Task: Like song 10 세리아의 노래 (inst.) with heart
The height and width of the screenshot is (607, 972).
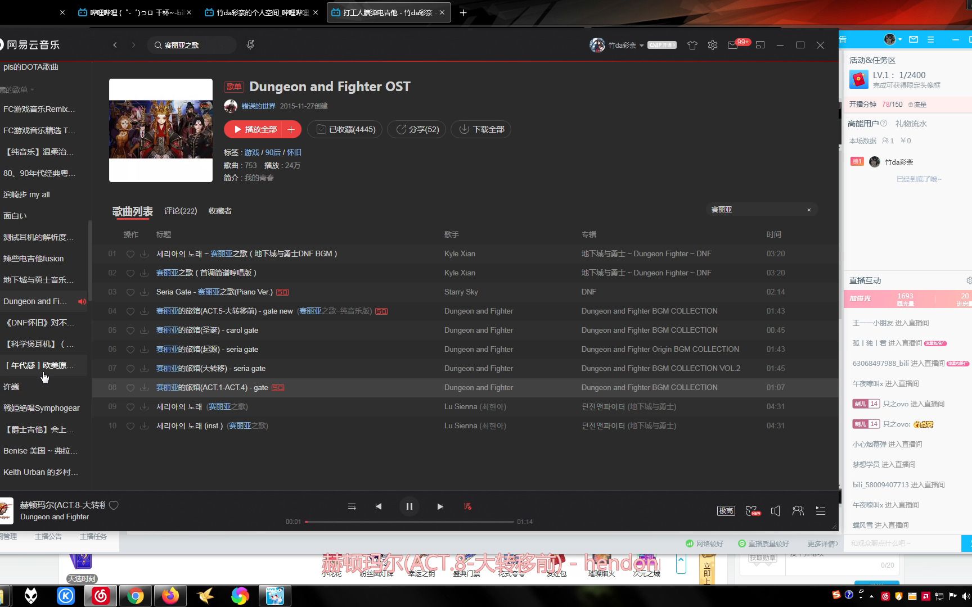Action: [130, 426]
